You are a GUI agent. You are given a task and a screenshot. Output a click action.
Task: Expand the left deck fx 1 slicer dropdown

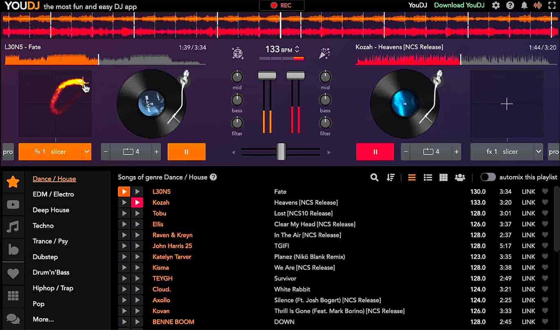tap(86, 152)
